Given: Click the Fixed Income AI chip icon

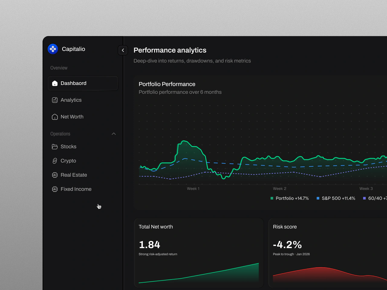Looking at the screenshot, I should tap(55, 189).
